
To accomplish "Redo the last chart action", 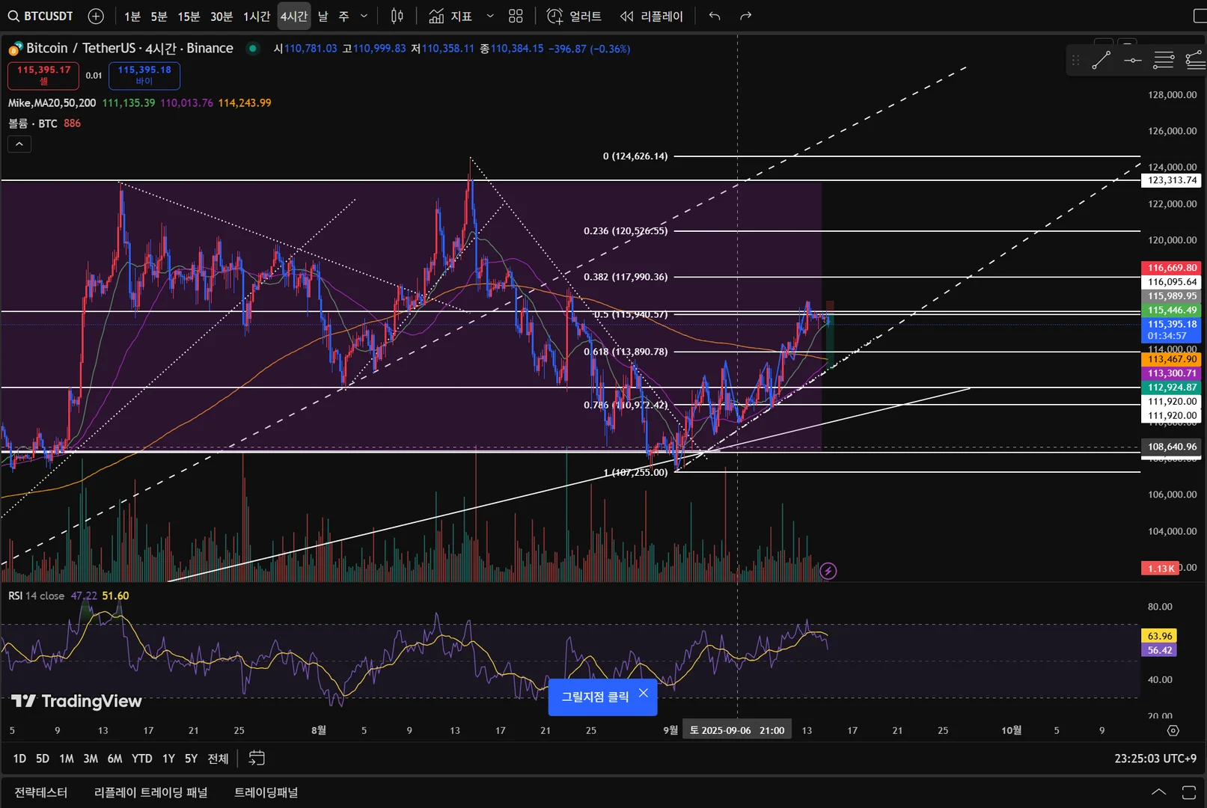I will [x=745, y=16].
